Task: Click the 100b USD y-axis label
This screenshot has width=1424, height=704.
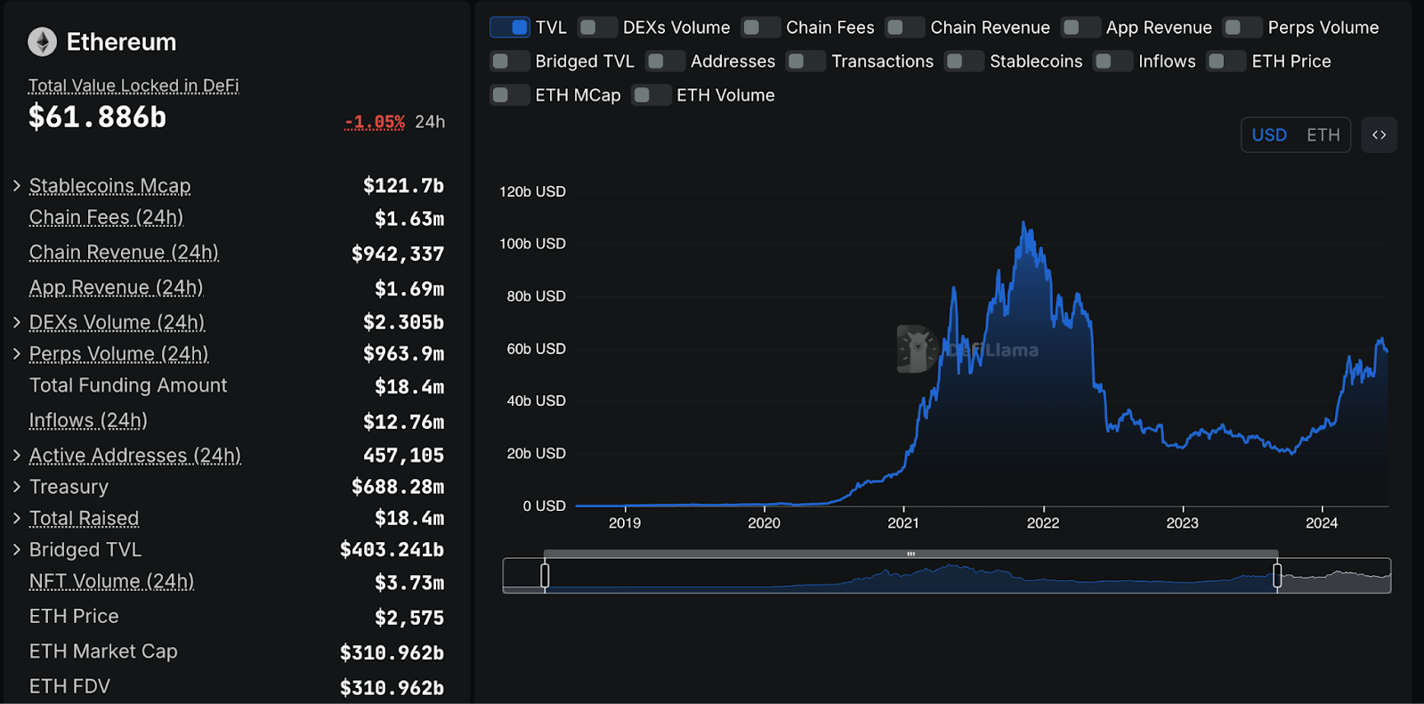Action: click(x=532, y=244)
